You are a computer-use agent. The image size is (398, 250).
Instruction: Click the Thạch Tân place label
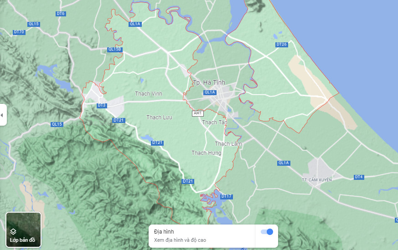[x=215, y=122]
